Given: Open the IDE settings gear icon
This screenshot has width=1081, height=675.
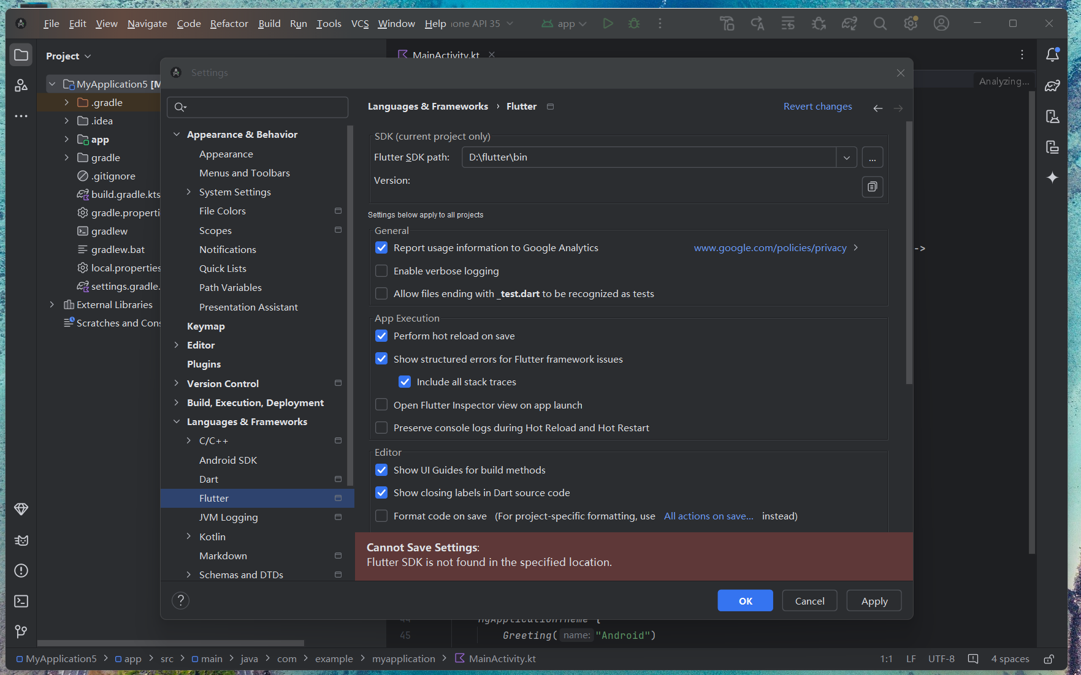Looking at the screenshot, I should coord(911,23).
